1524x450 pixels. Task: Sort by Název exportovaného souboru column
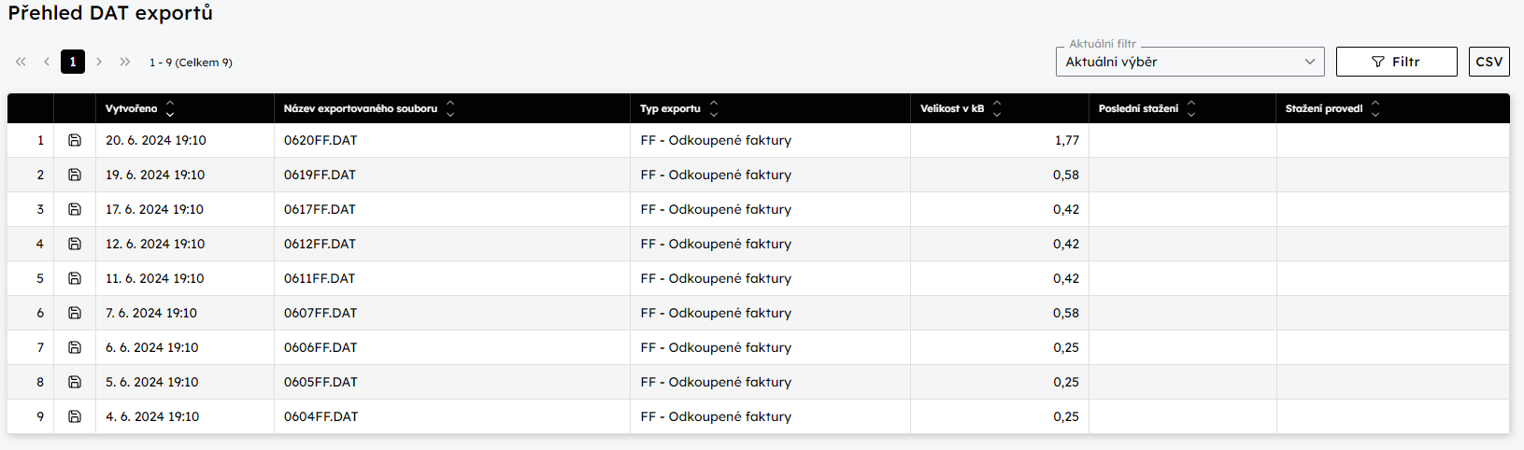point(449,109)
